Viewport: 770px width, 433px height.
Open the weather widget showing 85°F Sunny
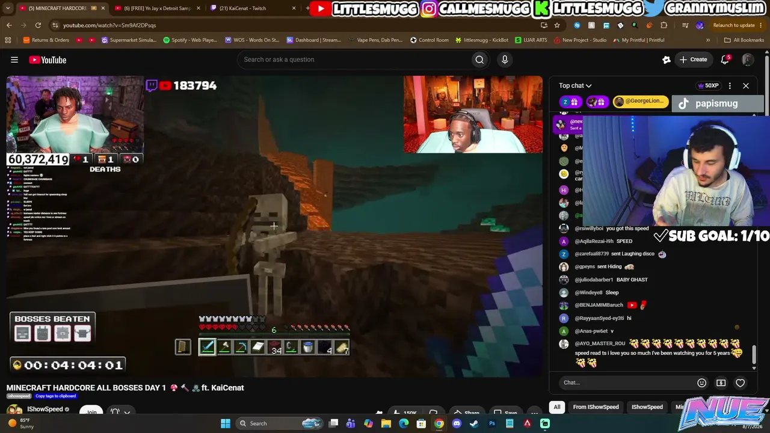point(21,423)
